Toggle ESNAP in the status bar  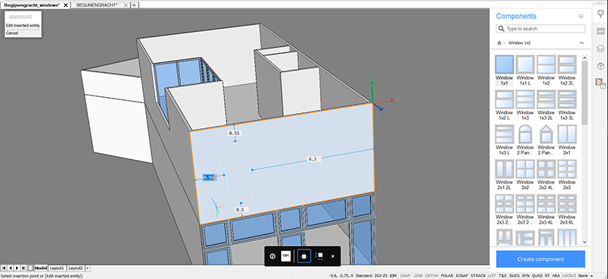click(x=462, y=275)
